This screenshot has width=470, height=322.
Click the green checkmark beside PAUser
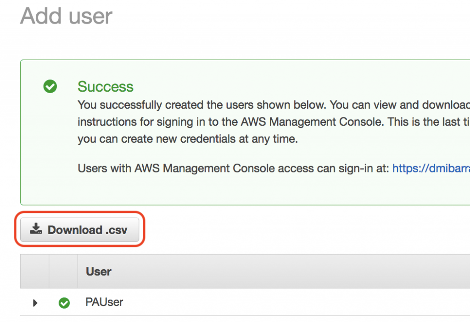(x=64, y=303)
